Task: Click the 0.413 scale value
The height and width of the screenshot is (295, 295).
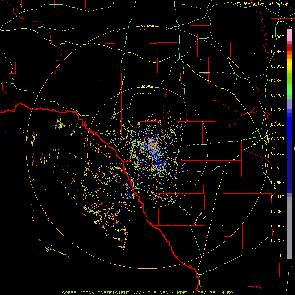Action: tap(278, 197)
